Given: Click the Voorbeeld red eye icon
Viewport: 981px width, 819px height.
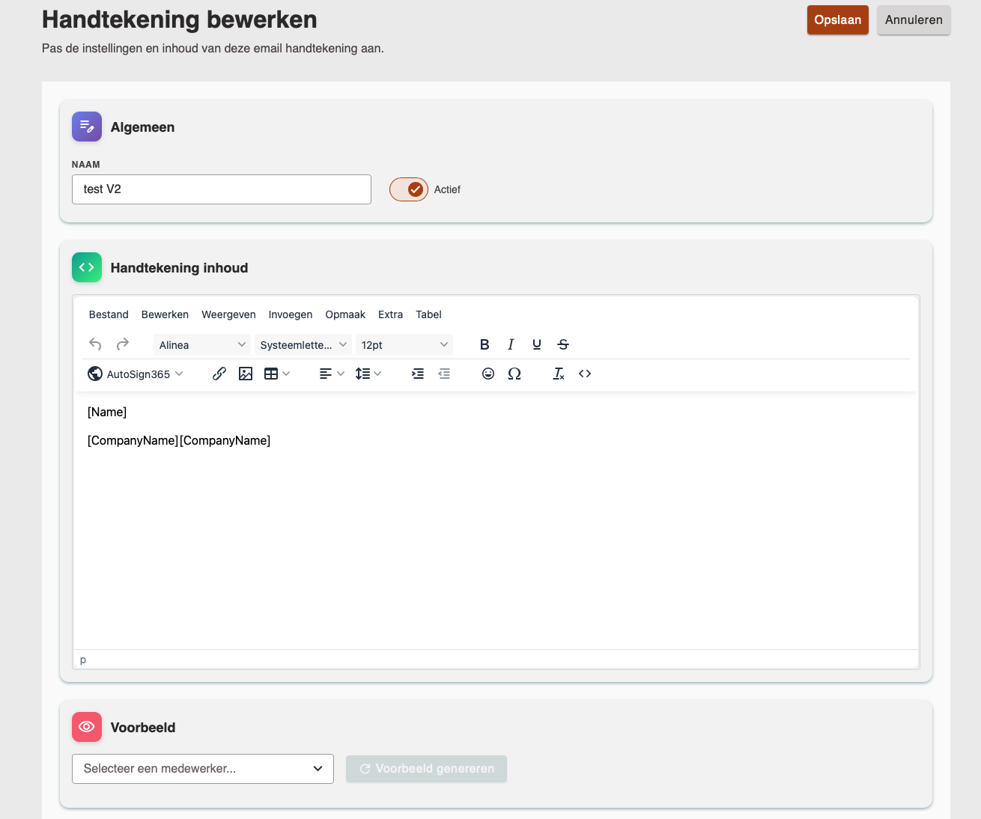Looking at the screenshot, I should tap(87, 727).
